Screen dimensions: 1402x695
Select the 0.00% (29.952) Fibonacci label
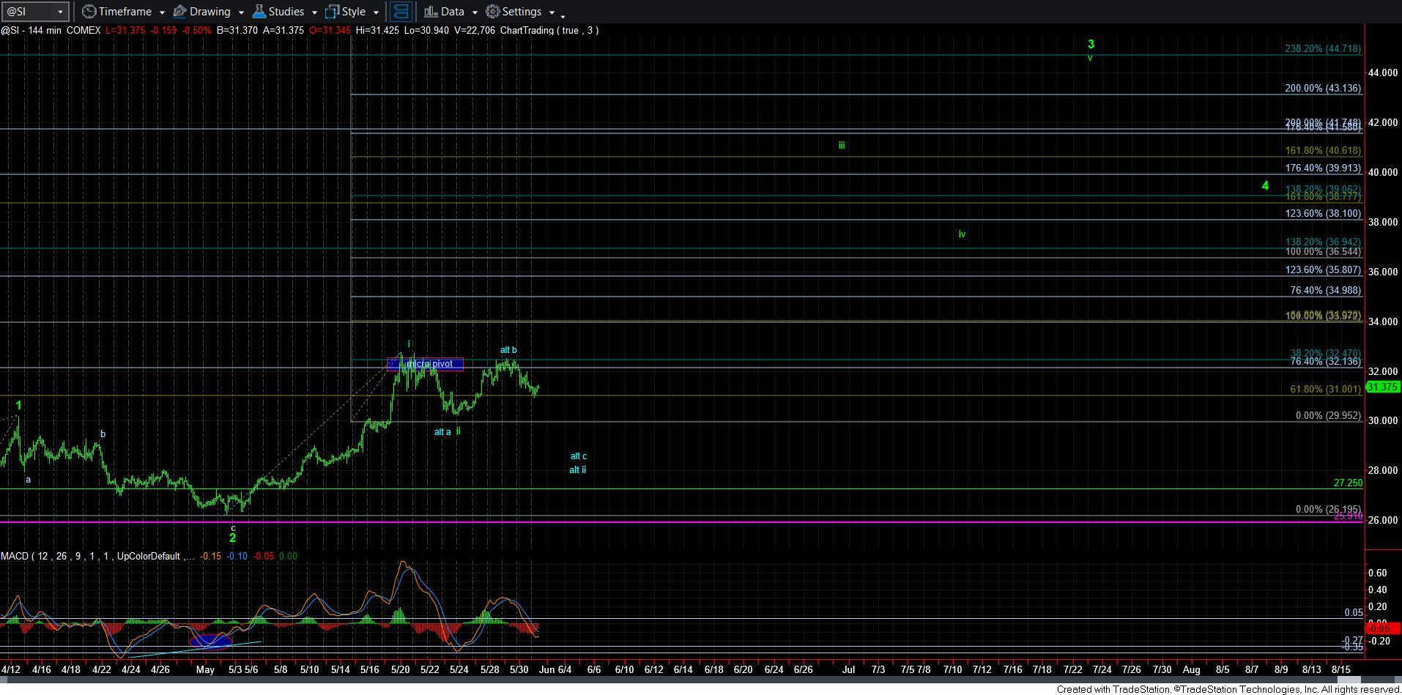coord(1328,416)
